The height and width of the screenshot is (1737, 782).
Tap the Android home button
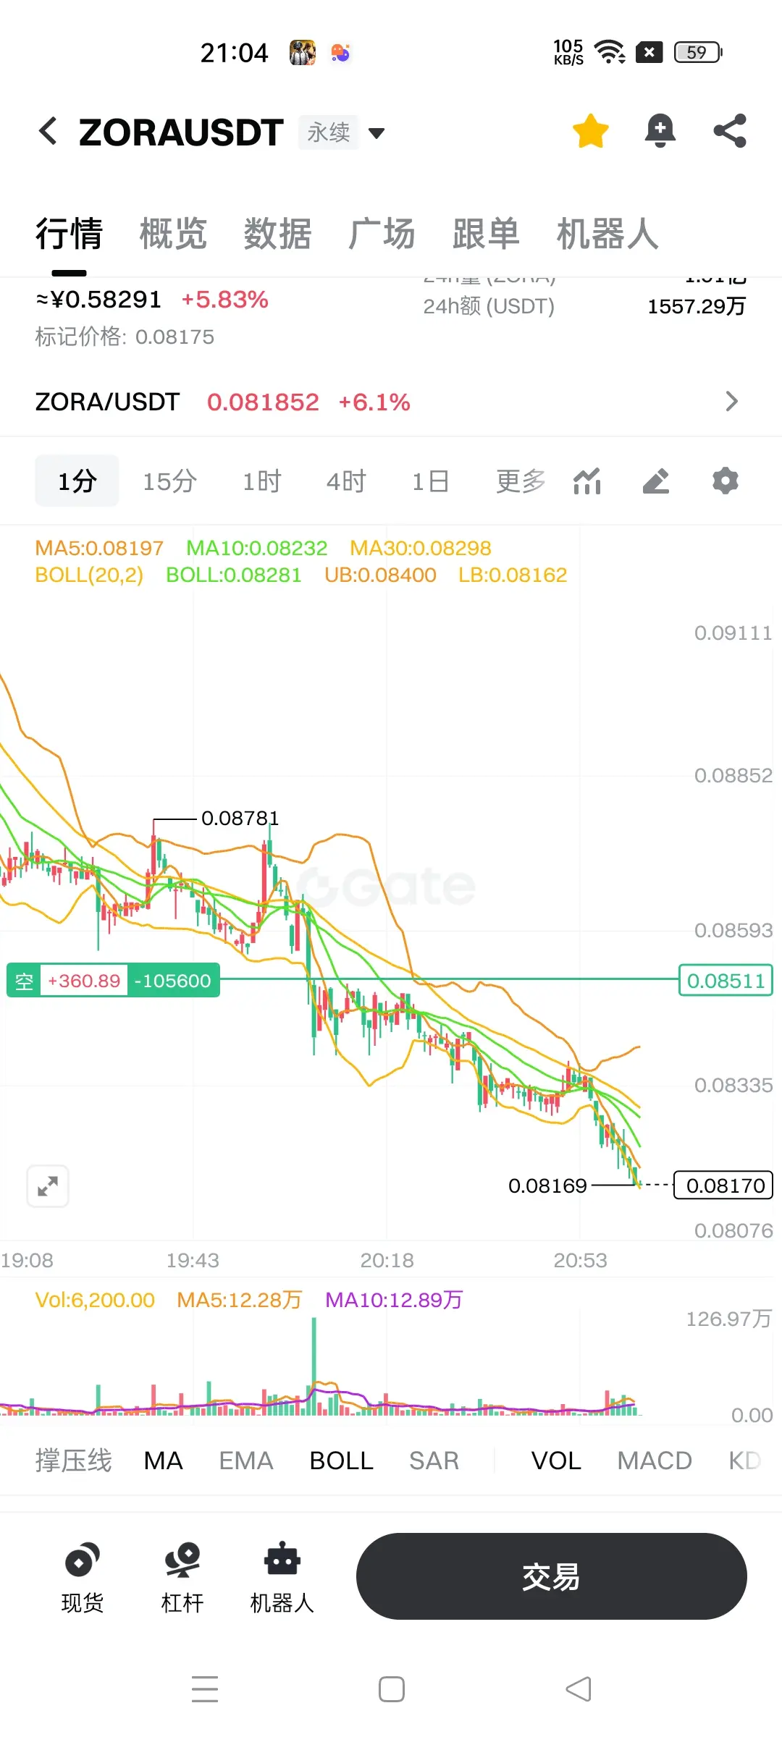click(392, 1689)
